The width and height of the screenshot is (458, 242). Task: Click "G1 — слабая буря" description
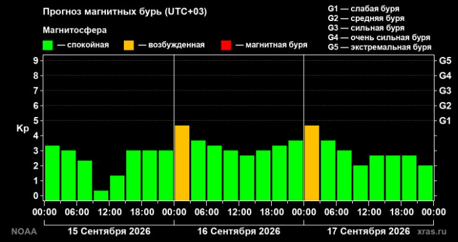[364, 9]
